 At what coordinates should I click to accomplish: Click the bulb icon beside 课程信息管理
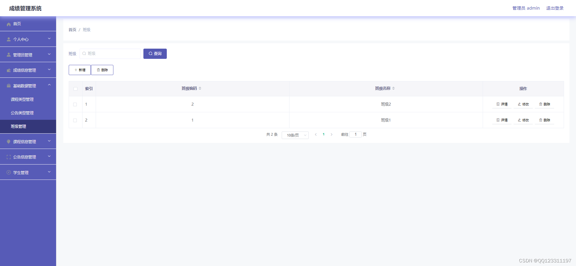point(9,142)
